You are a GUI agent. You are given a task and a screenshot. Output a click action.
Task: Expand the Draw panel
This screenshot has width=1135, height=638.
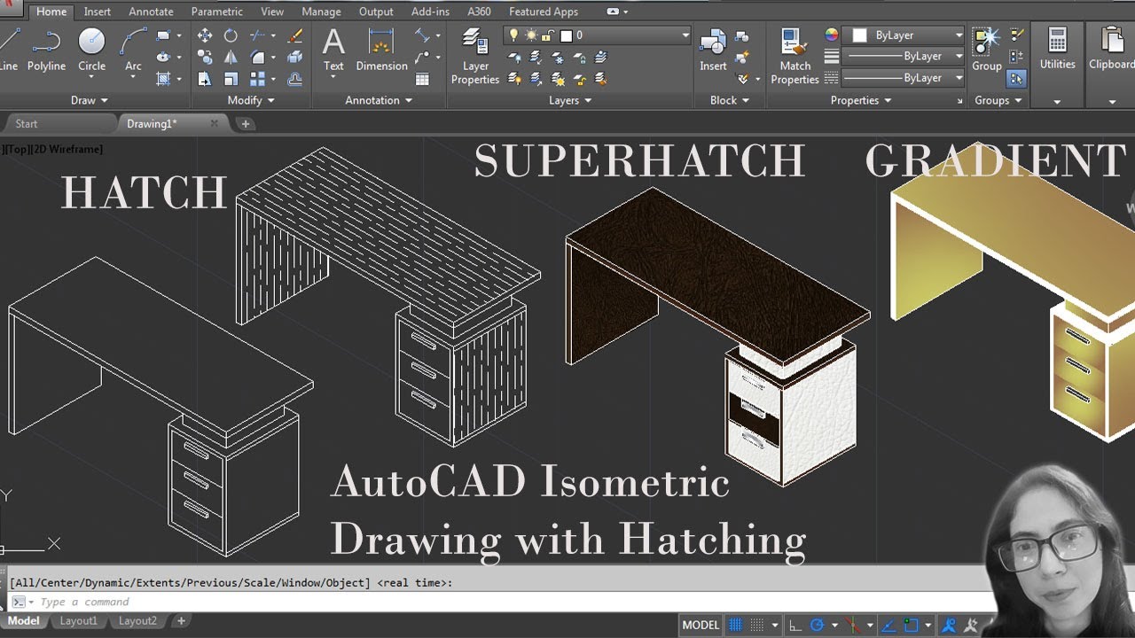pyautogui.click(x=89, y=100)
